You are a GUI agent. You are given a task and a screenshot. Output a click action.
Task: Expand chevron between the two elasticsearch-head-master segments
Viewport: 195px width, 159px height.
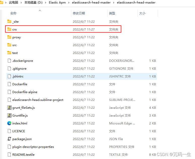tap(114, 3)
